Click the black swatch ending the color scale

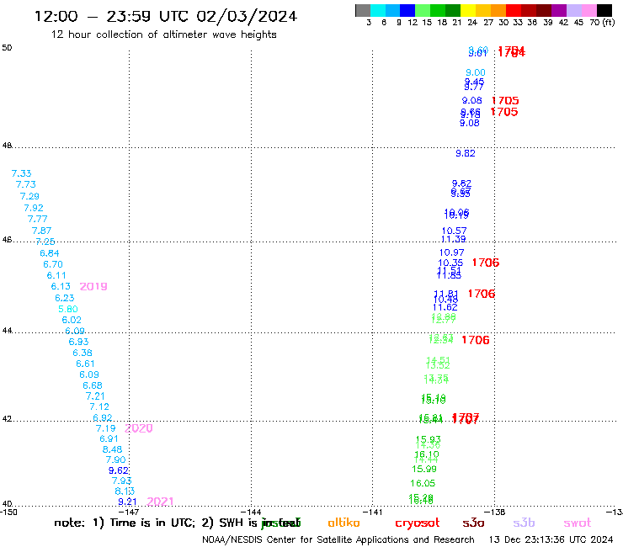tap(604, 10)
